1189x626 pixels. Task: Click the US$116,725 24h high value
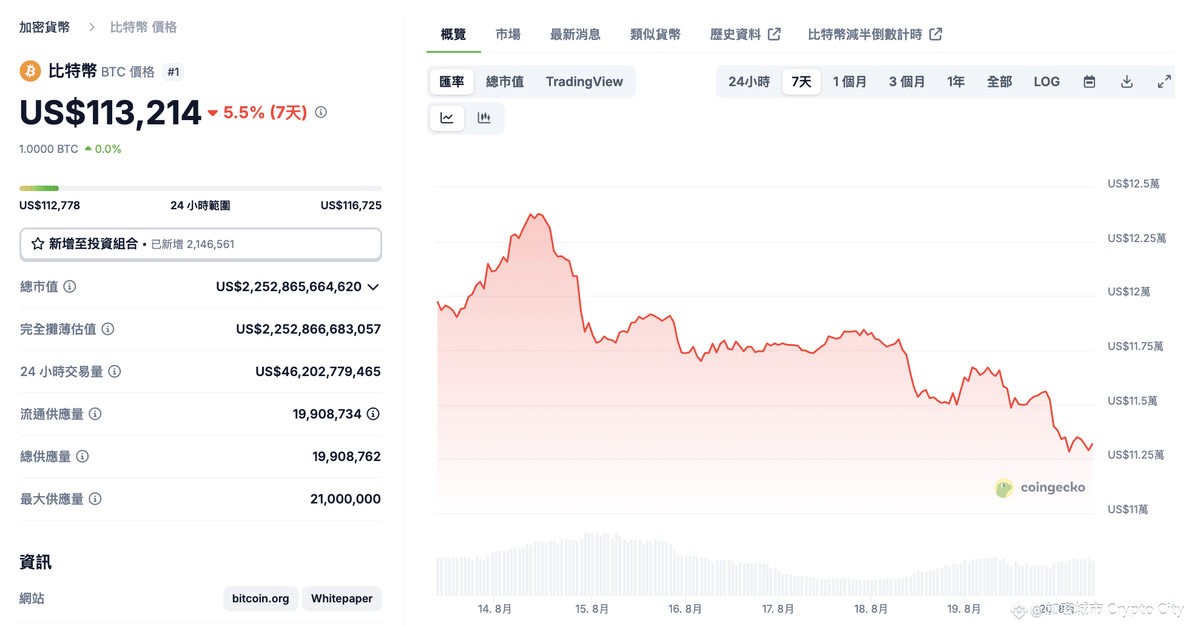tap(351, 206)
